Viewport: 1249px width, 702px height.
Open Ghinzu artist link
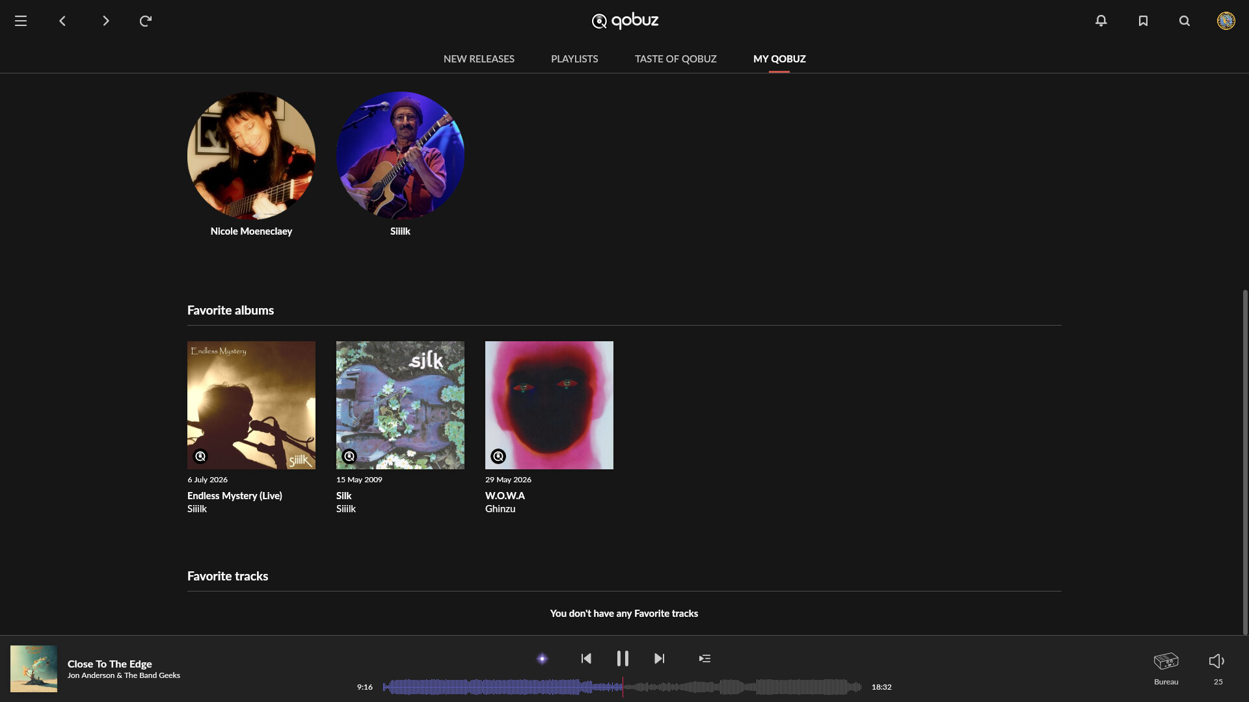[x=500, y=509]
